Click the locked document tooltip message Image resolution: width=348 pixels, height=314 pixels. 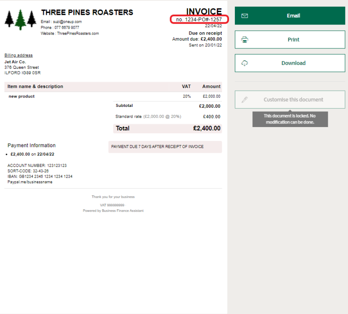[290, 119]
